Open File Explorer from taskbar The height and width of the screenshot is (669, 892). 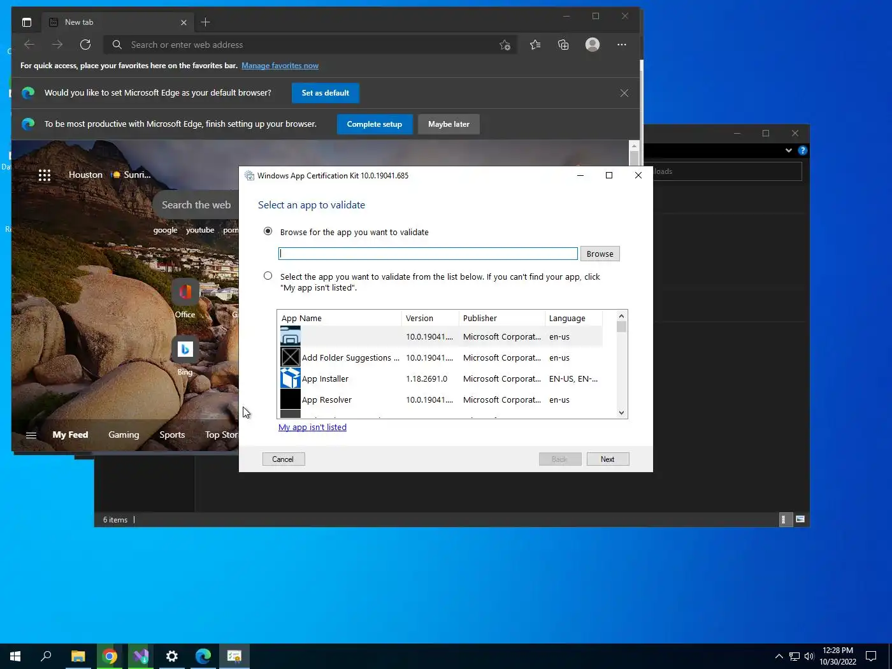click(78, 656)
